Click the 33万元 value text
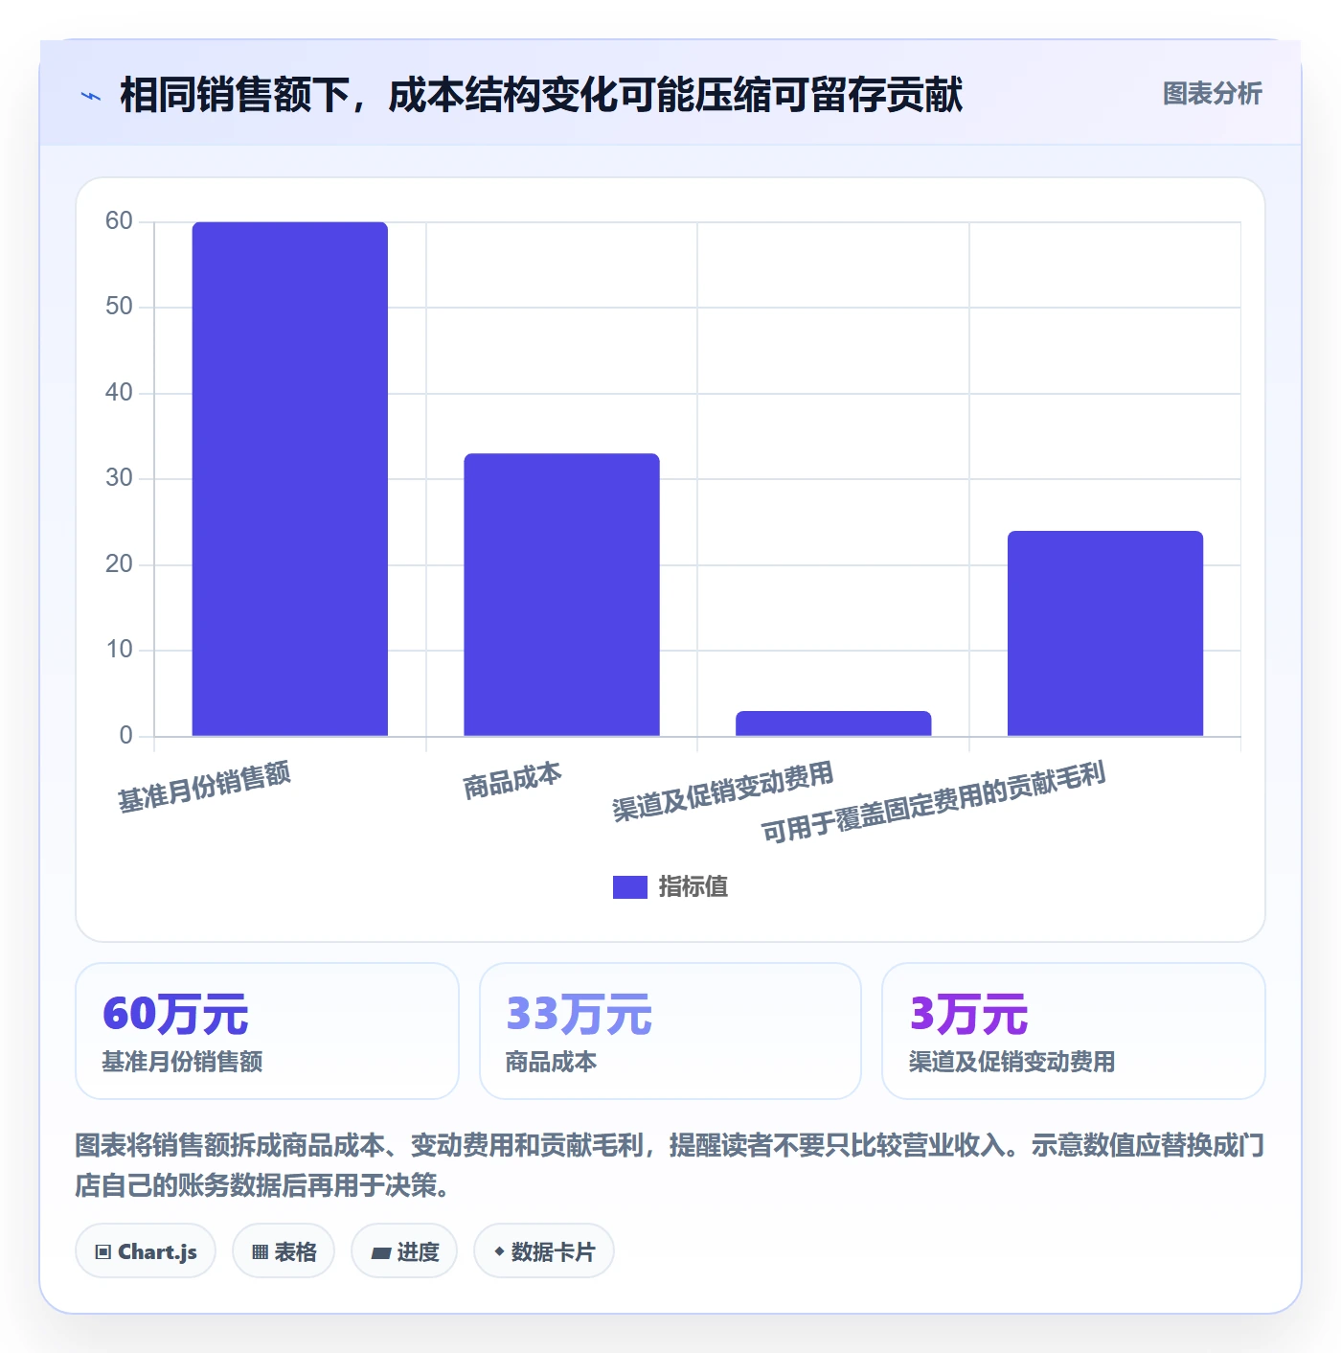Screen dimensions: 1341x1353 point(579,1014)
